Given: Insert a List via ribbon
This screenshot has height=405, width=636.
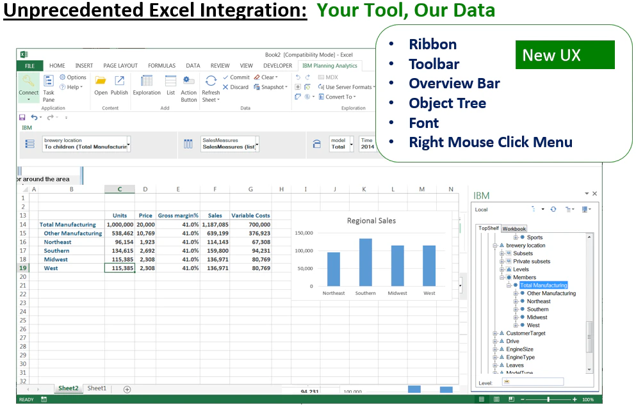Looking at the screenshot, I should (171, 86).
